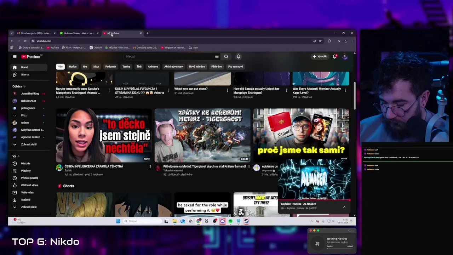Open Přehrát později in the sidebar
This screenshot has width=453, height=255.
[x=29, y=178]
